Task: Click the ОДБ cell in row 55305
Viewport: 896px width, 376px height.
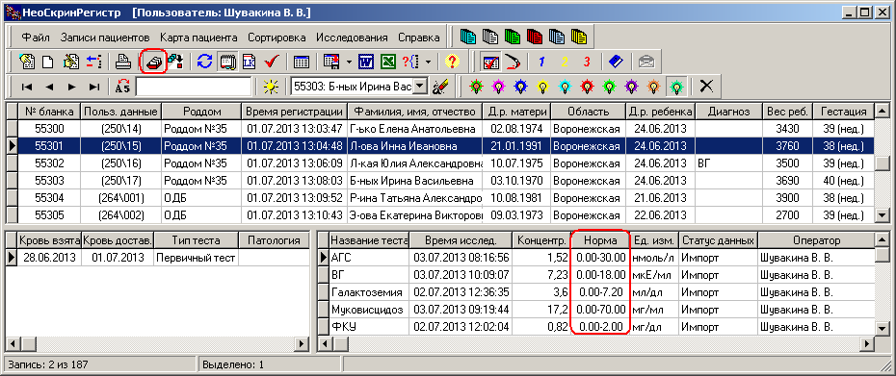Action: (x=201, y=215)
